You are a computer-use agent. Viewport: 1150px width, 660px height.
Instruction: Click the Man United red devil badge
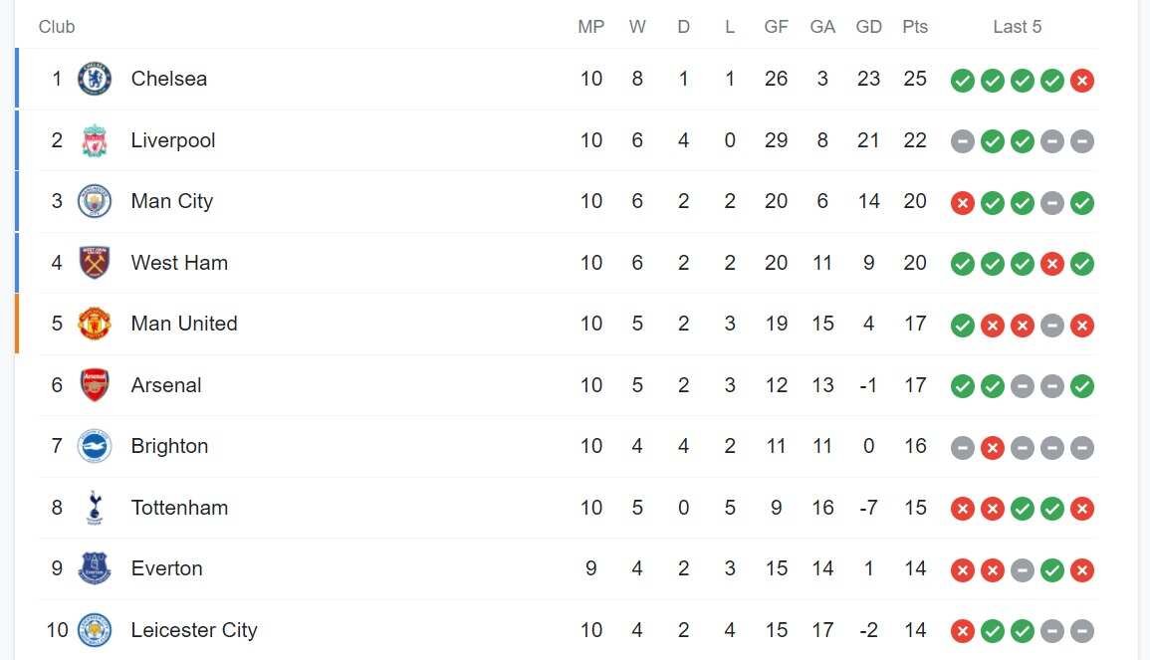(x=94, y=324)
